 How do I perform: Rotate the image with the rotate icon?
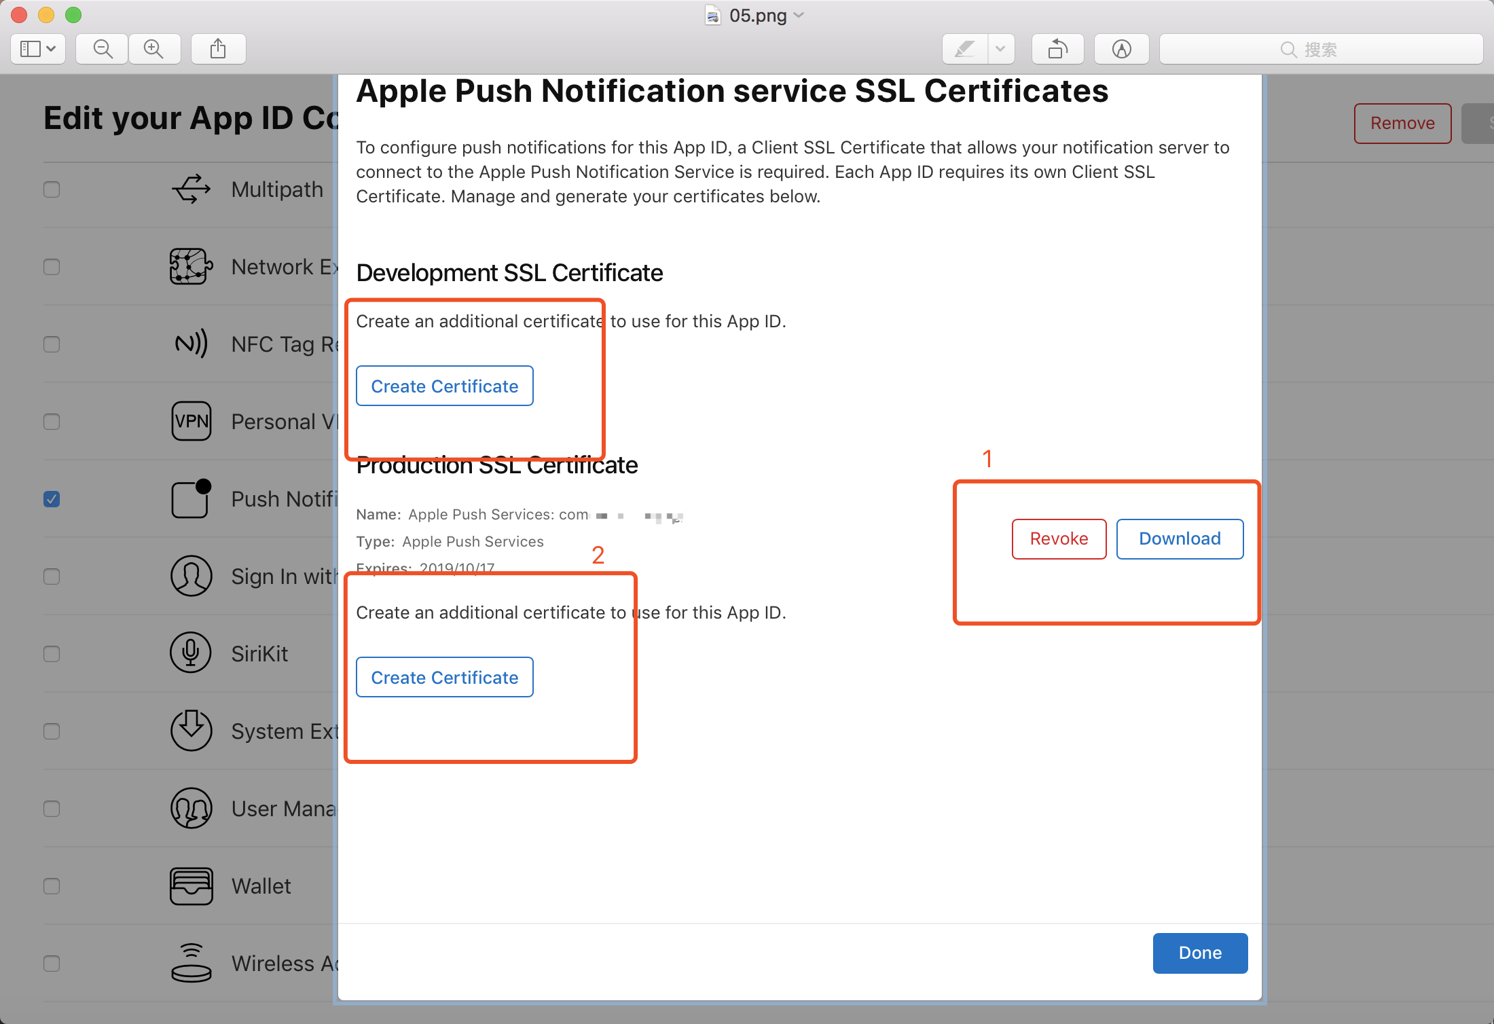[x=1057, y=49]
